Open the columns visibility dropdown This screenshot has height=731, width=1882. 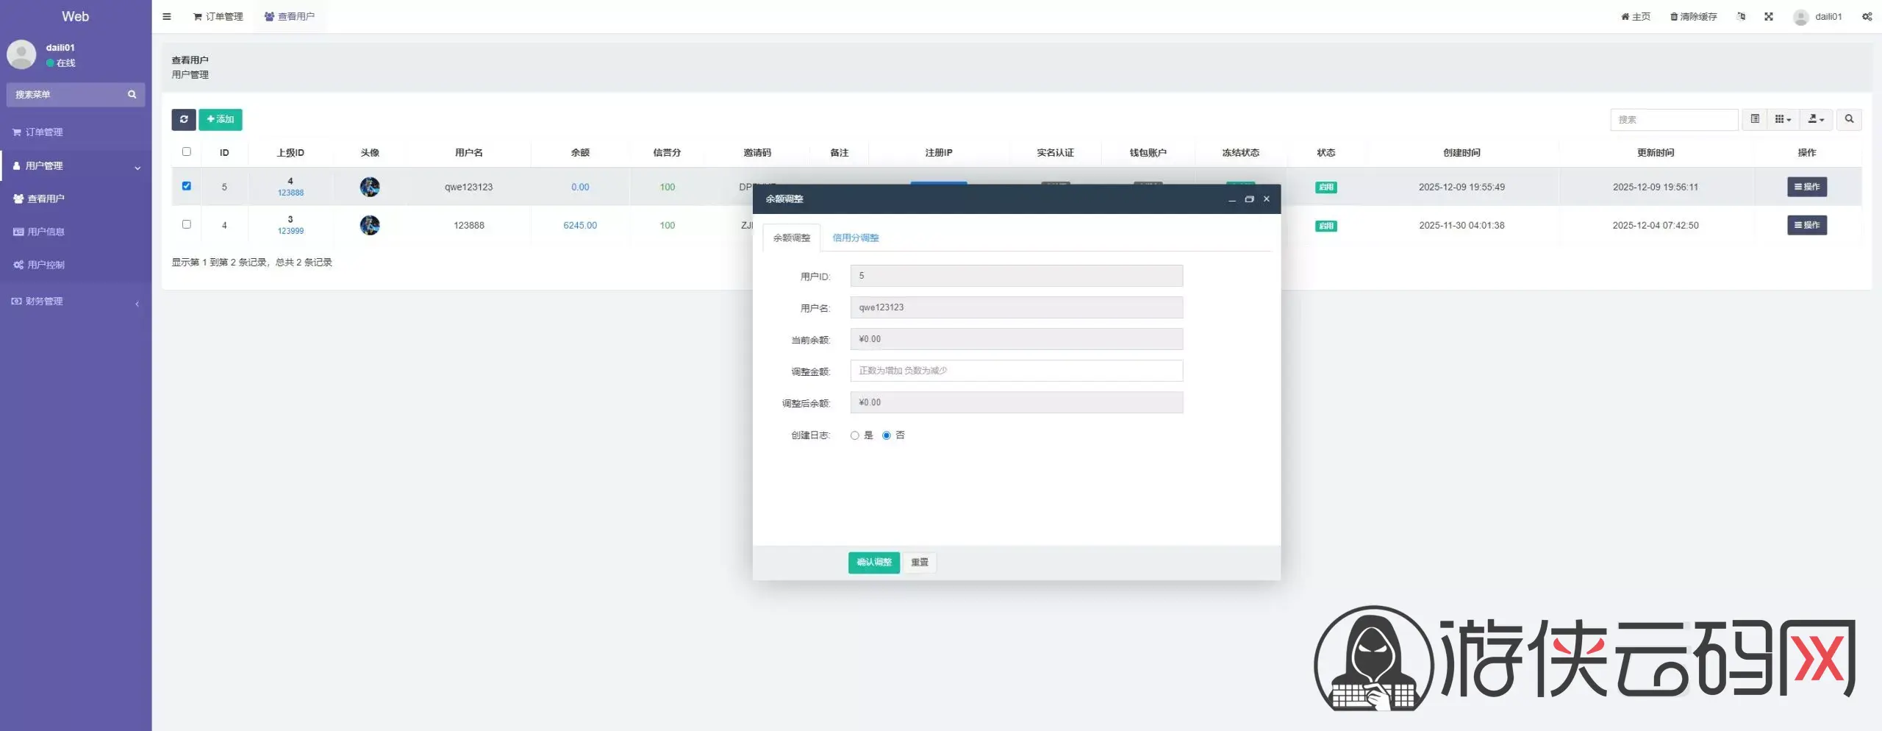(1783, 119)
